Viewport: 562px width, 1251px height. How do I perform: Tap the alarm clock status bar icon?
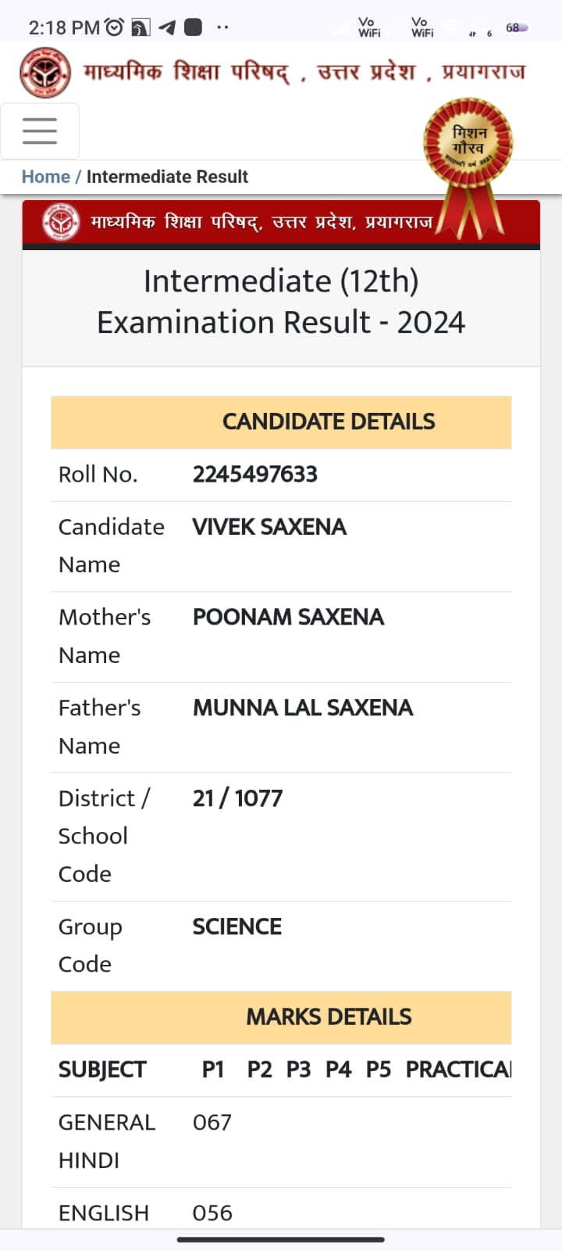[x=115, y=27]
